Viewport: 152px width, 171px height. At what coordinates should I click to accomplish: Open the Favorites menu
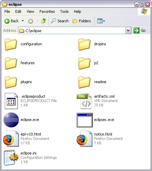coord(47,11)
